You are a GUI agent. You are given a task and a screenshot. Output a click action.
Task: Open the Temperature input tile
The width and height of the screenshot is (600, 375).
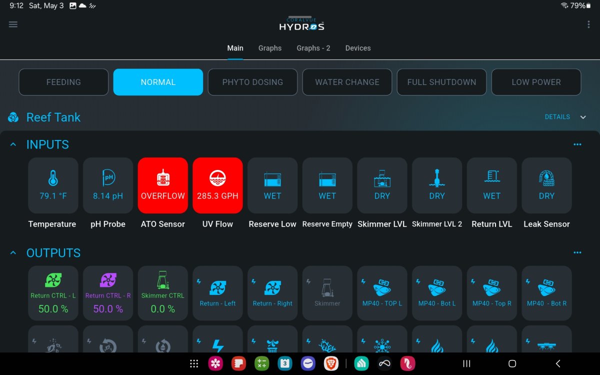53,185
